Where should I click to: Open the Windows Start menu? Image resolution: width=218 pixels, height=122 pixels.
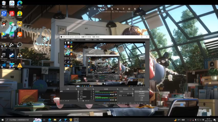click(x=2, y=120)
